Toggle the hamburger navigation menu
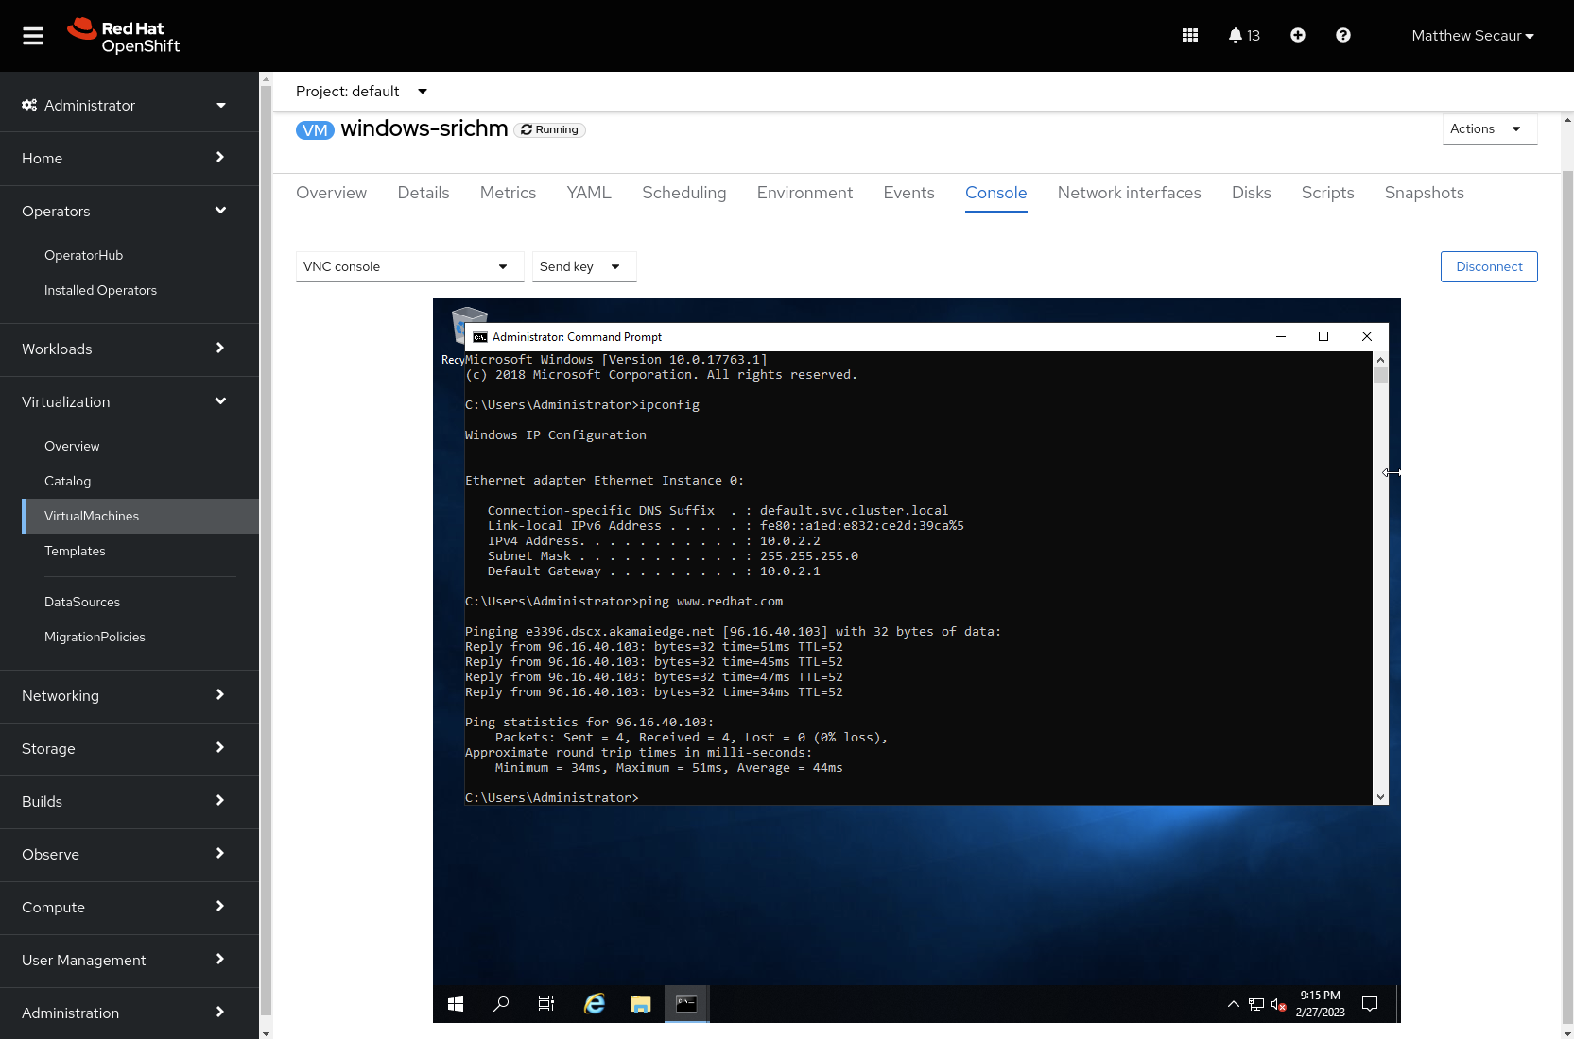Viewport: 1574px width, 1039px height. [33, 36]
